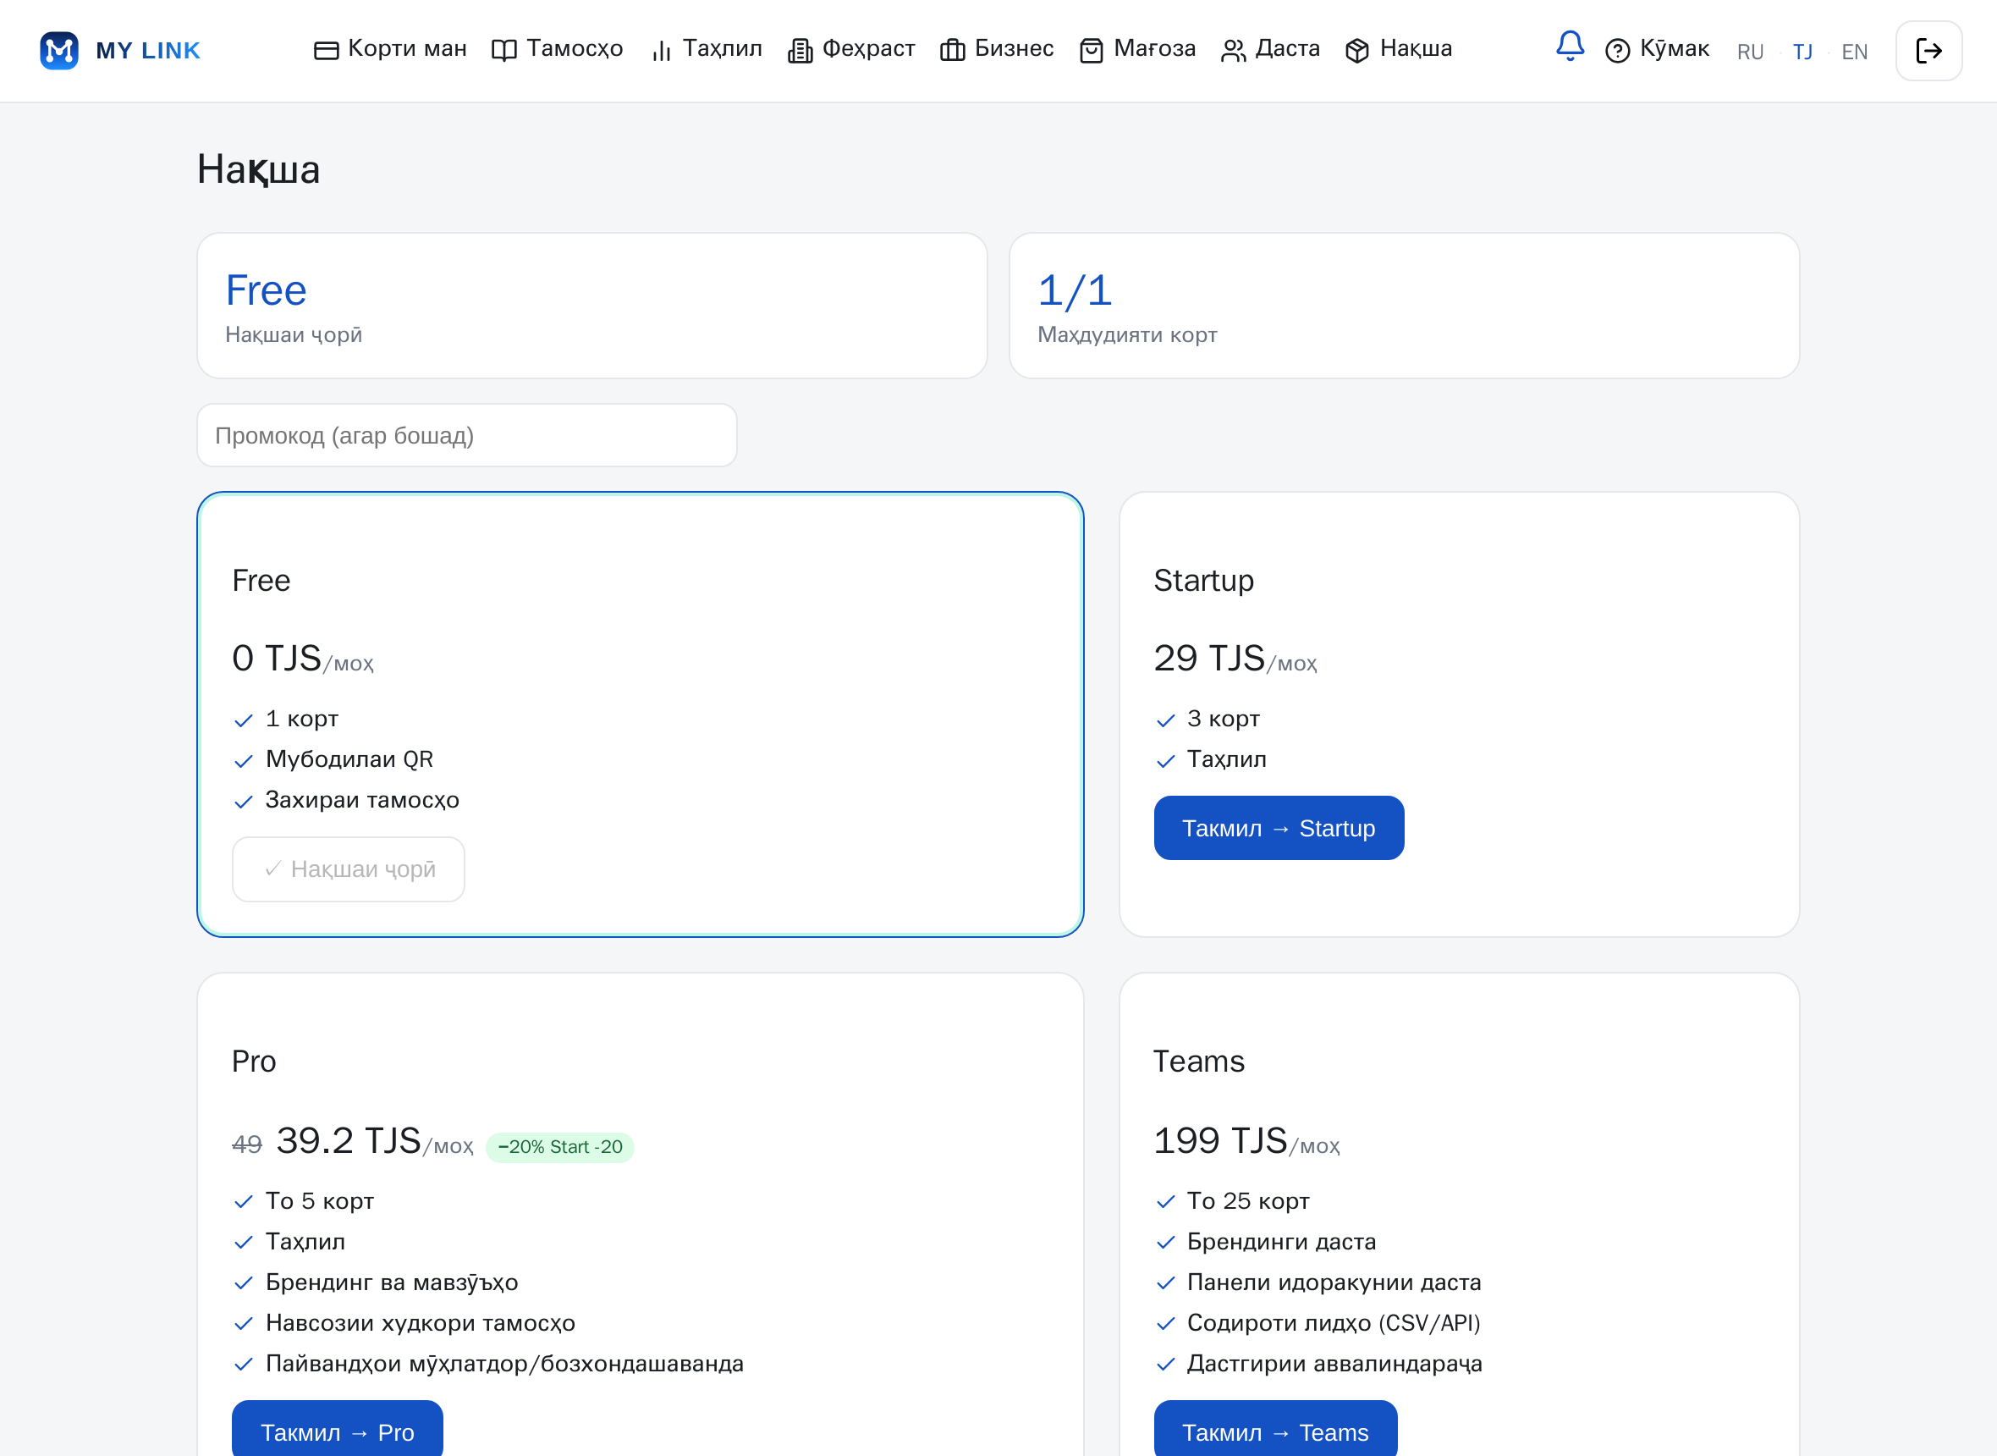Click the Такмил → Teams button

pyautogui.click(x=1274, y=1428)
